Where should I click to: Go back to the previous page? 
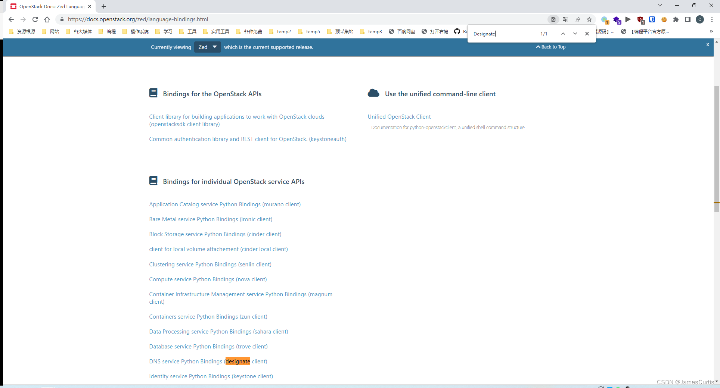11,19
